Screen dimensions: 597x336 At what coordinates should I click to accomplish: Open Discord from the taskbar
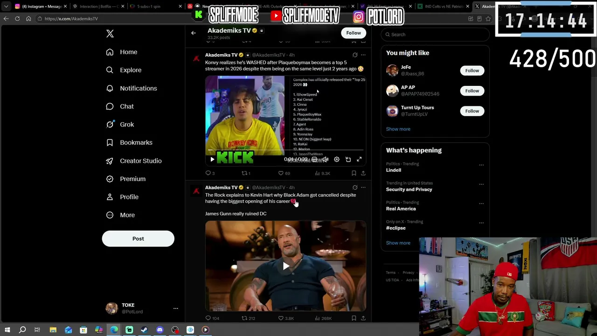pos(160,330)
